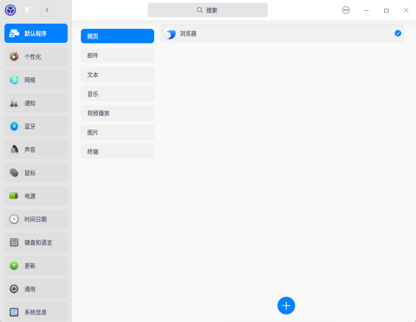Open 声音 speaker icon
The image size is (416, 322).
[x=14, y=149]
